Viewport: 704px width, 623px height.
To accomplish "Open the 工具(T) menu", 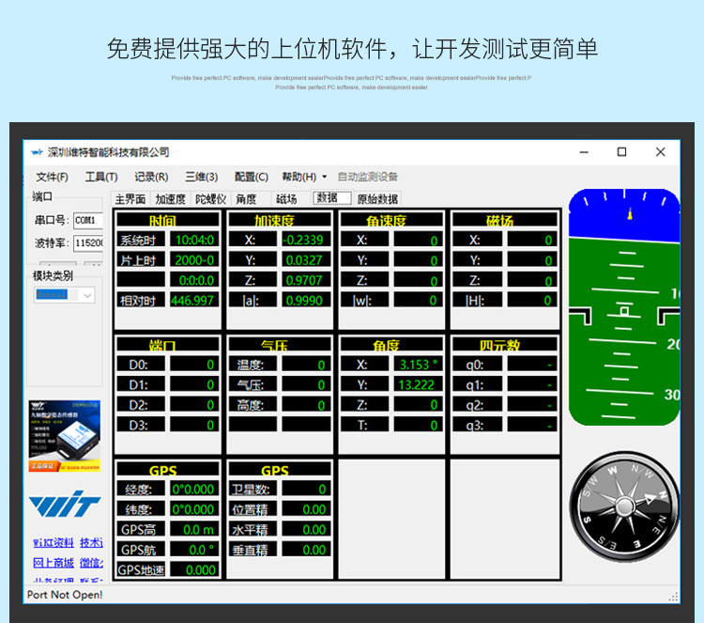I will pos(101,177).
